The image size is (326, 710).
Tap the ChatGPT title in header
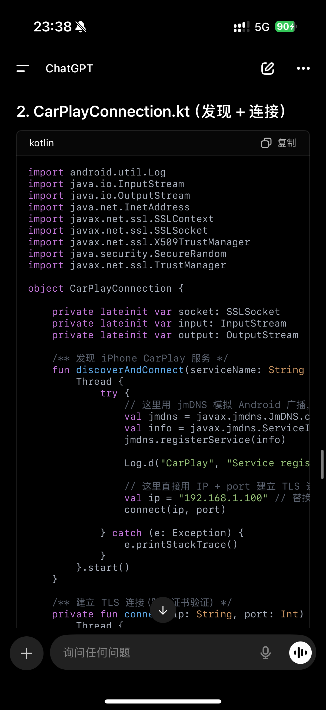click(69, 68)
